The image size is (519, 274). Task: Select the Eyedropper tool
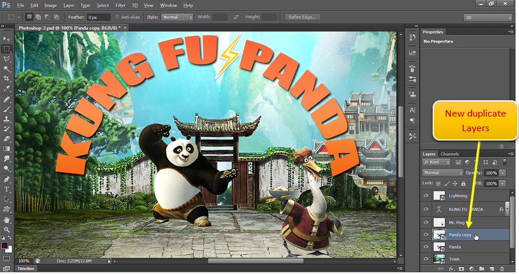click(6, 89)
